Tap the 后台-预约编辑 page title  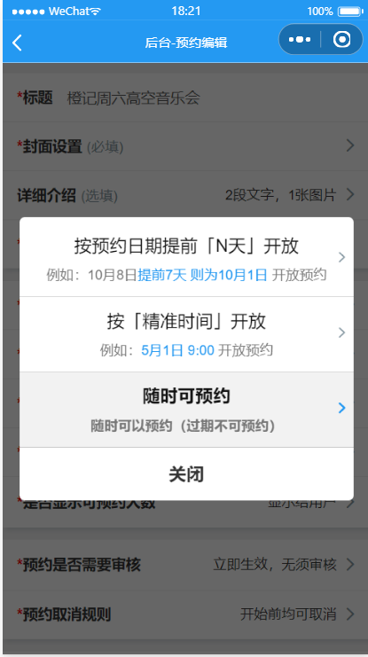click(186, 43)
